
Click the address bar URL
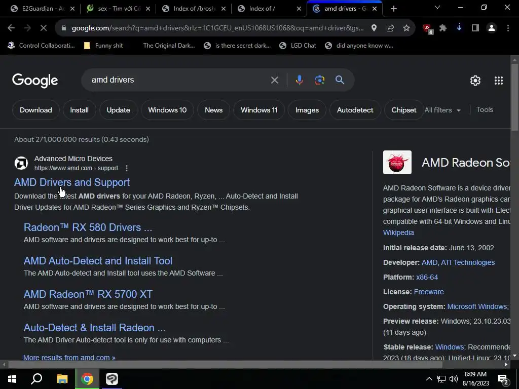click(217, 28)
